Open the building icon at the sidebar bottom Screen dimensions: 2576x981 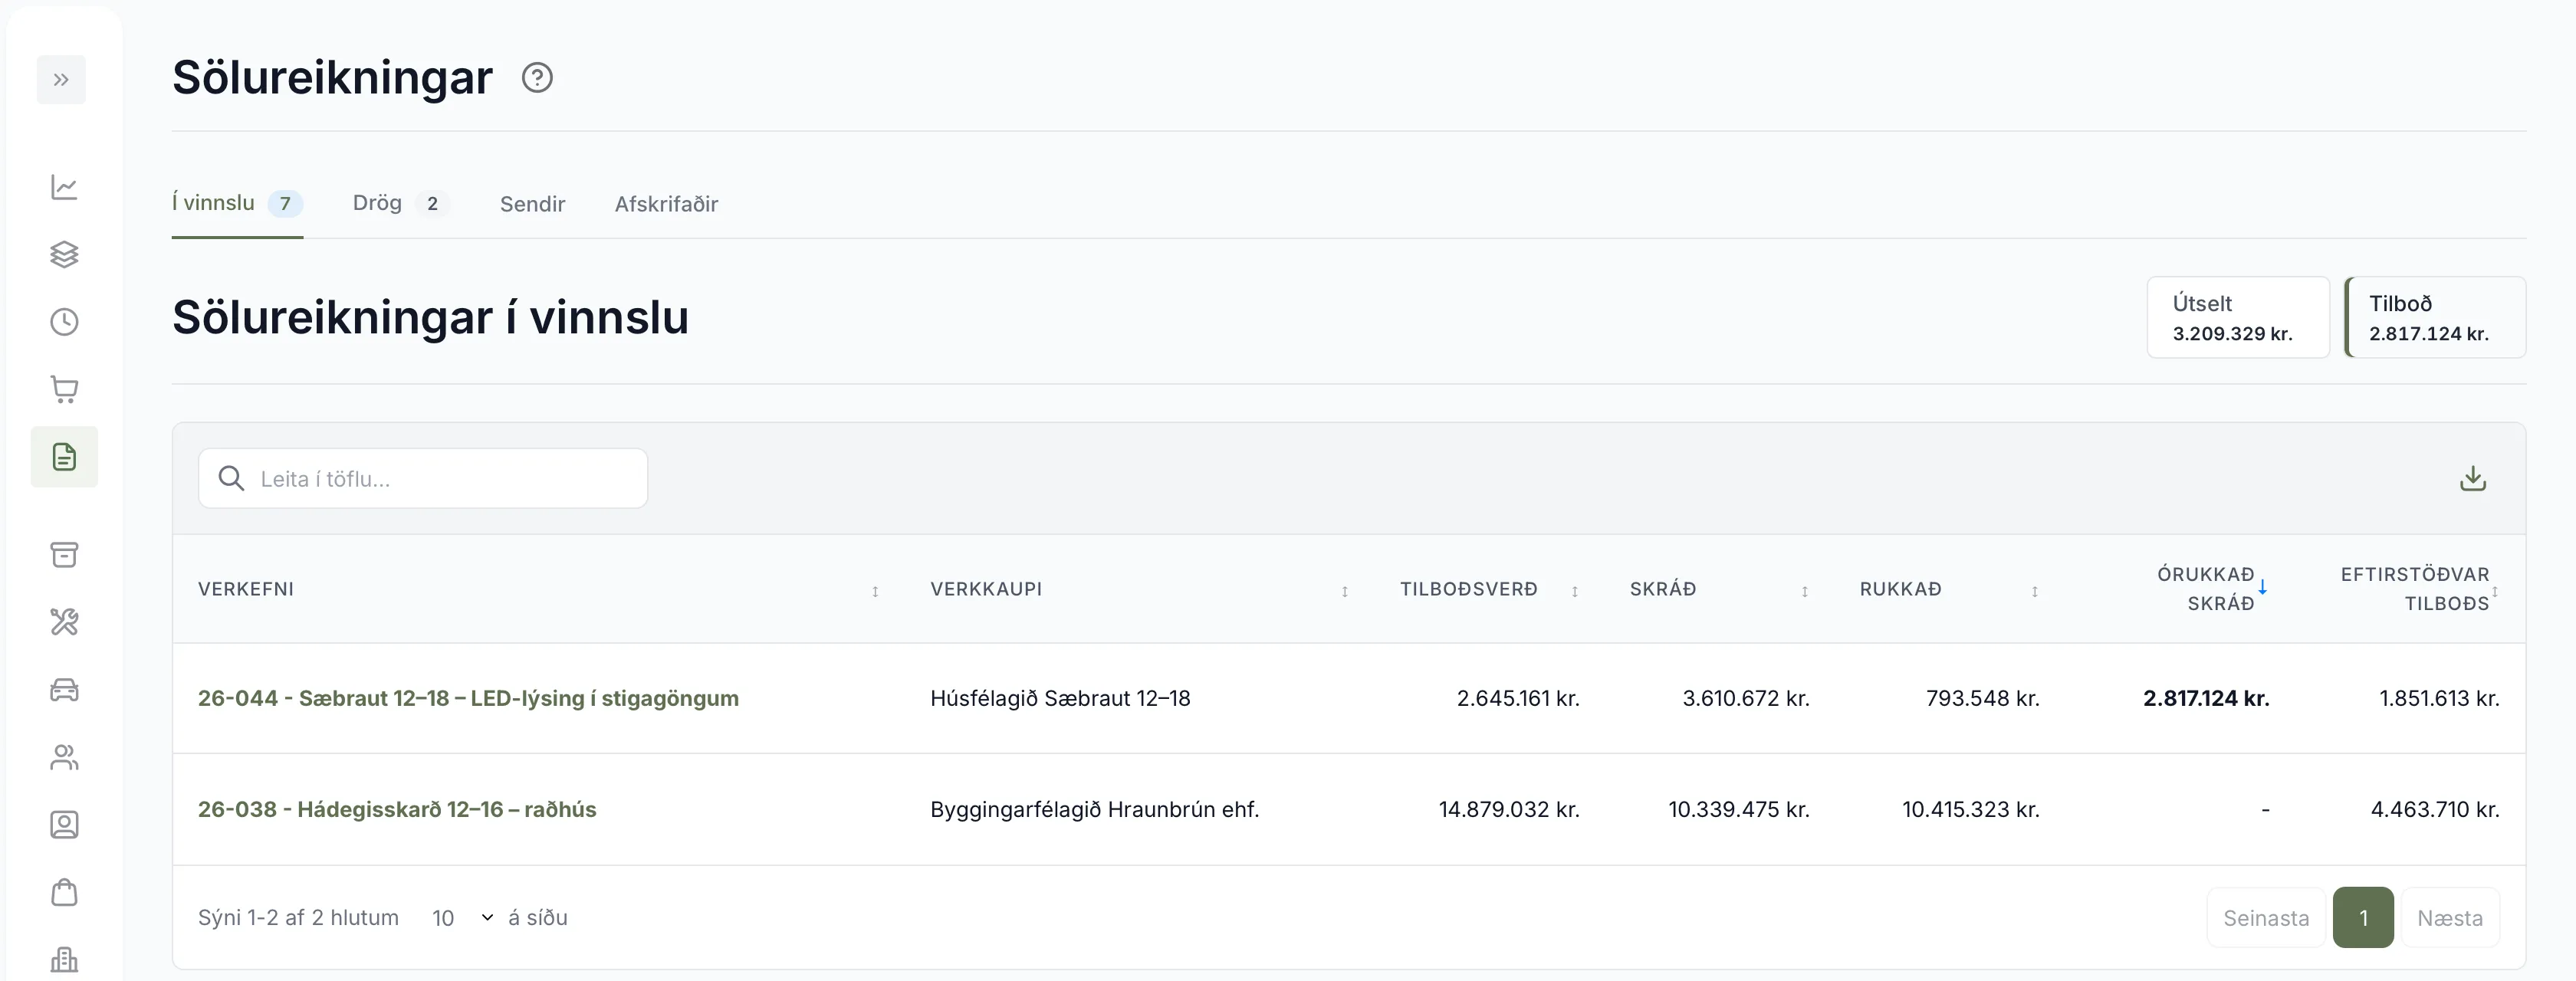coord(64,960)
